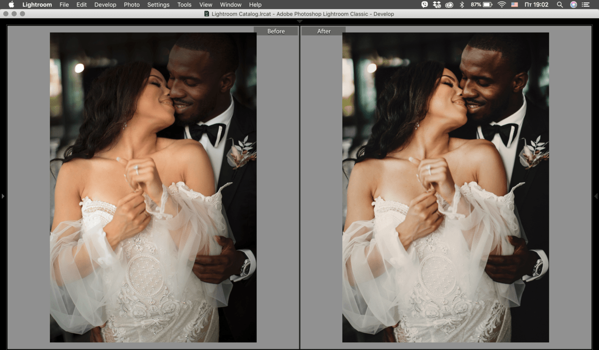
Task: Select the After wedding photo preview
Action: pyautogui.click(x=445, y=187)
